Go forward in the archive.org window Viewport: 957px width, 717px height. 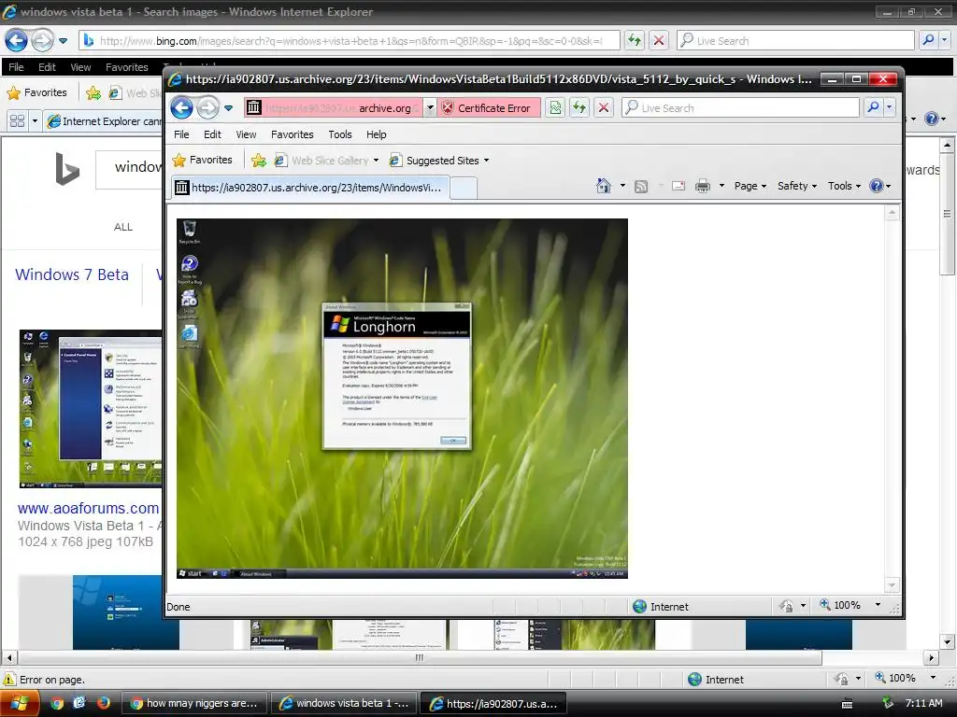[207, 108]
